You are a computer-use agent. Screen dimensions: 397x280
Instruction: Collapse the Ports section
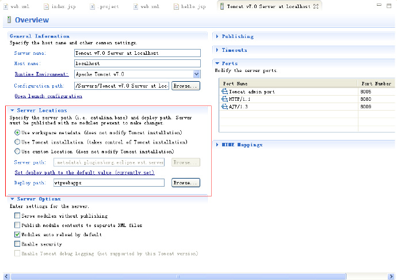217,63
